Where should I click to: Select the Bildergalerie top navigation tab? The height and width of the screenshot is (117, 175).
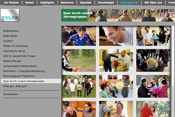pyautogui.click(x=129, y=3)
